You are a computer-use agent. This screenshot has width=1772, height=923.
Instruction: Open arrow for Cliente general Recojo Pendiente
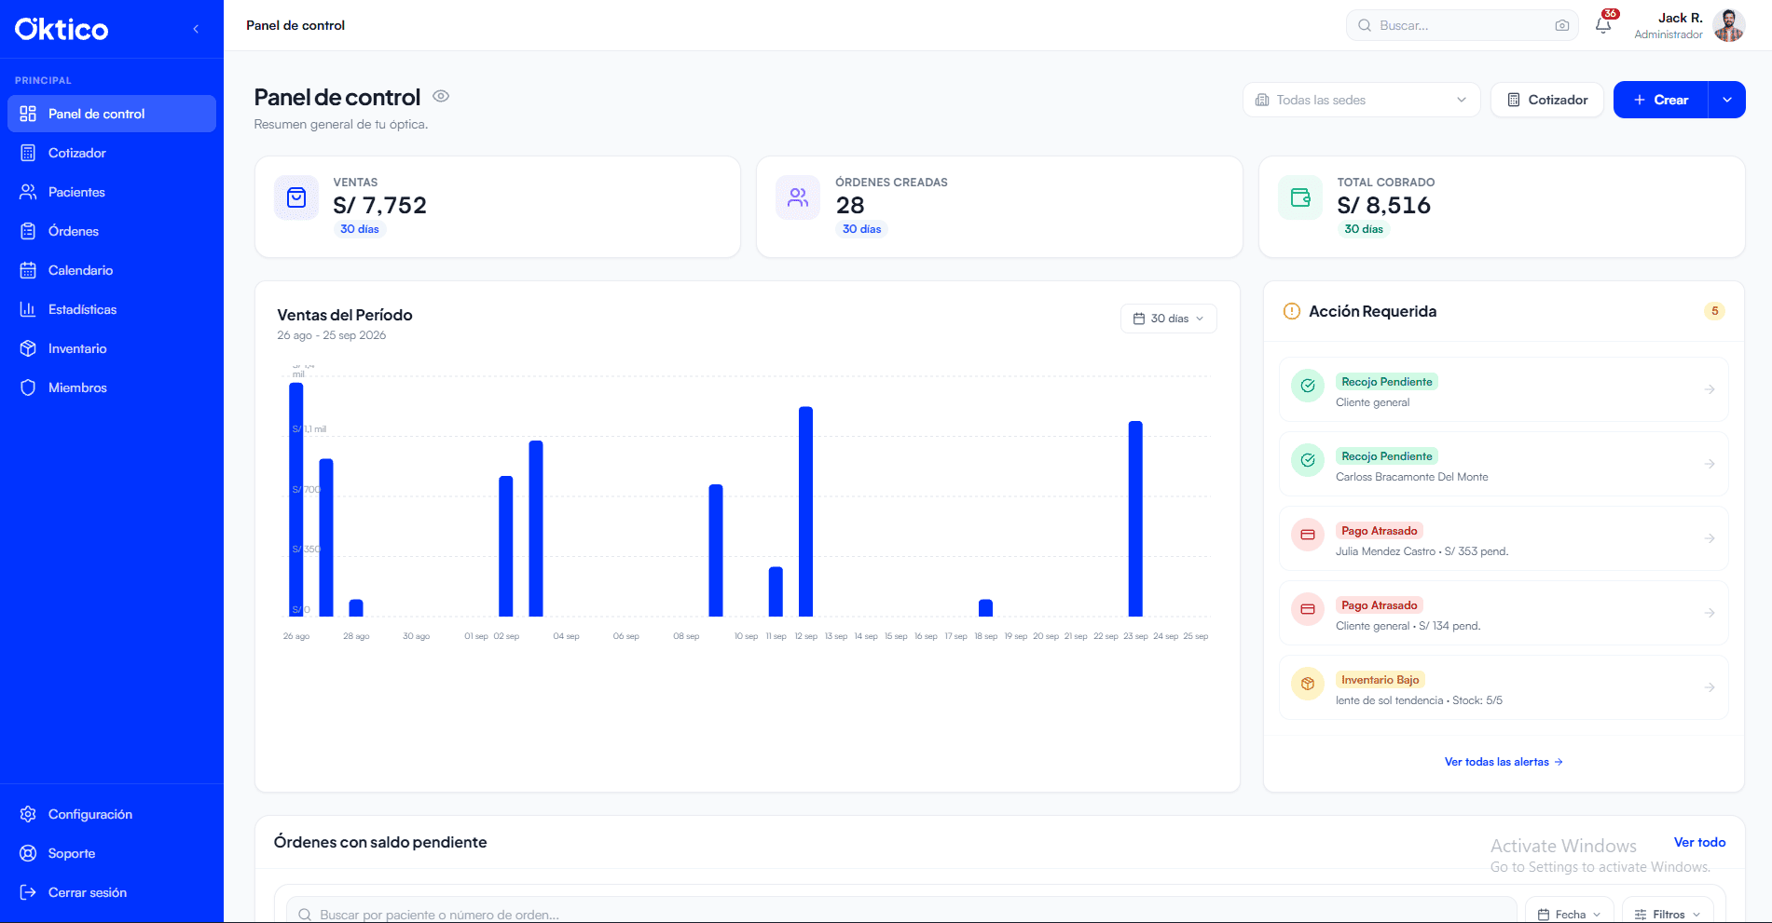tap(1710, 389)
